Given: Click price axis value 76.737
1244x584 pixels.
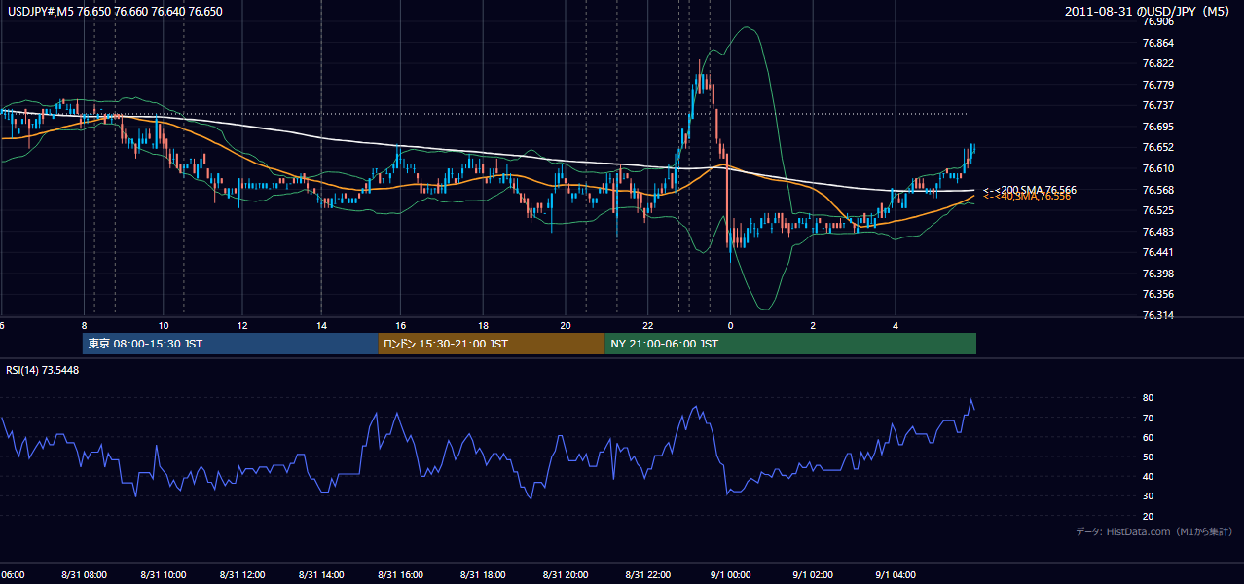Looking at the screenshot, I should pos(1158,105).
